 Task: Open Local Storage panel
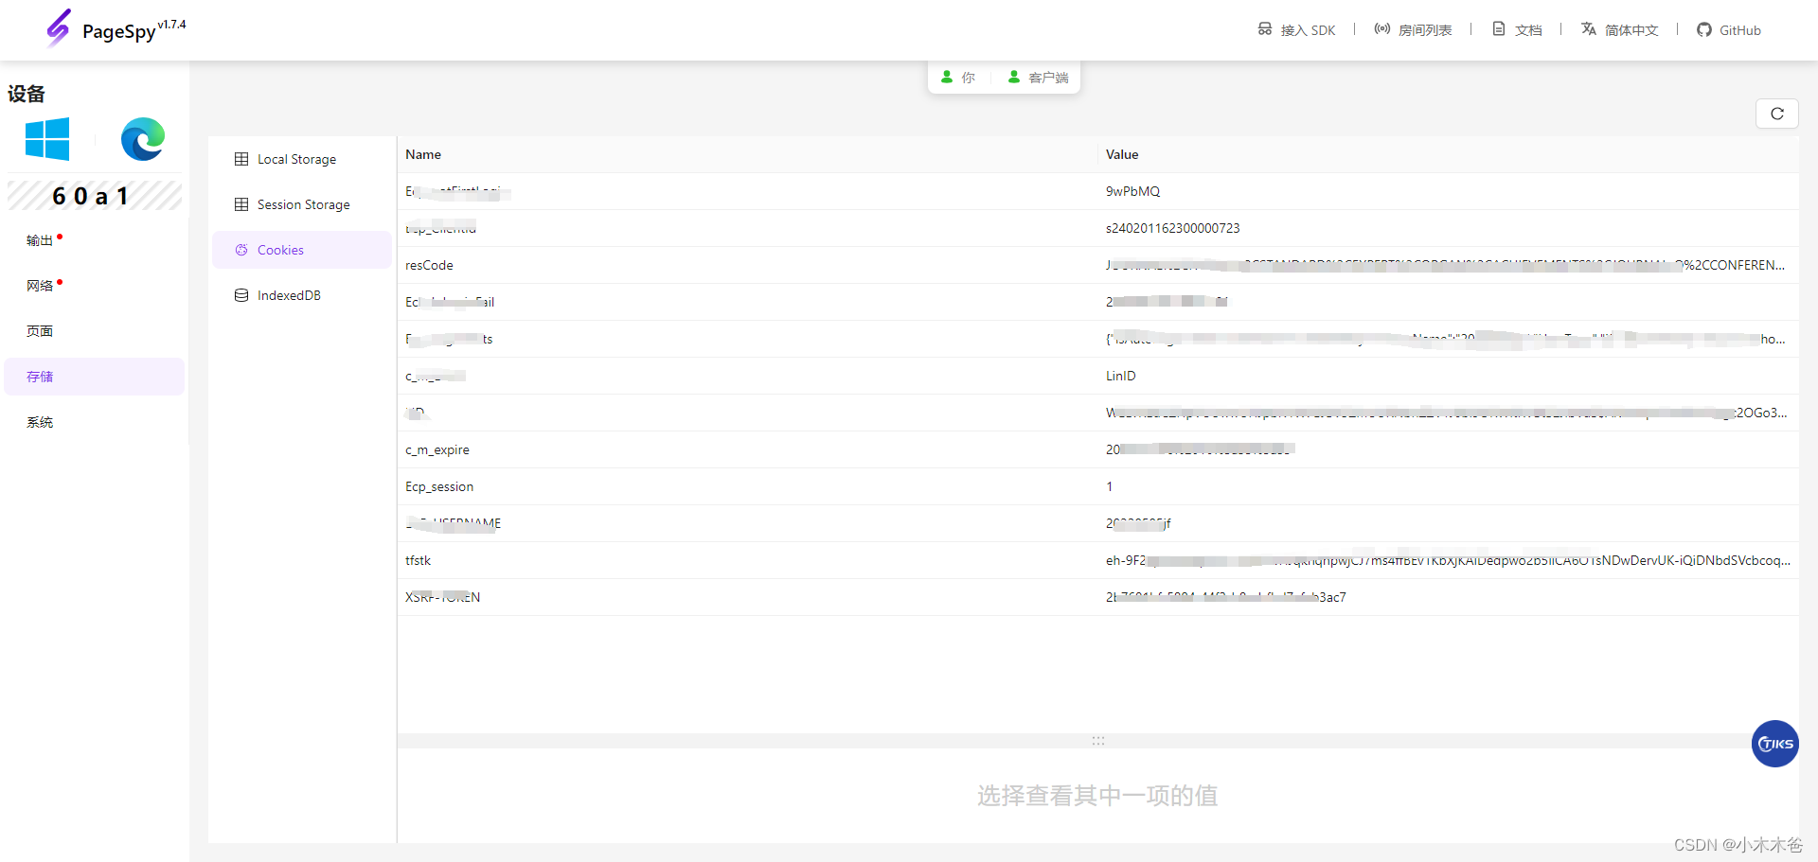tap(296, 159)
